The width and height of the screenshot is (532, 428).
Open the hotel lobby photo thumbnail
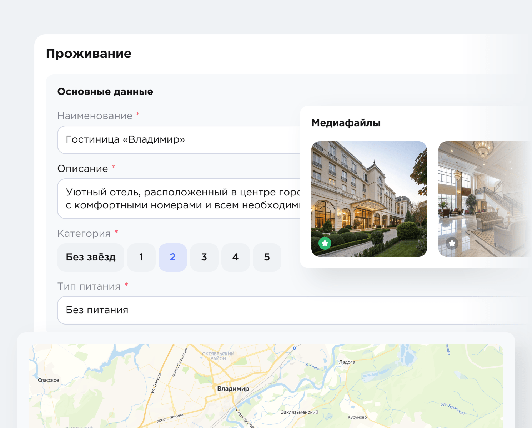485,199
